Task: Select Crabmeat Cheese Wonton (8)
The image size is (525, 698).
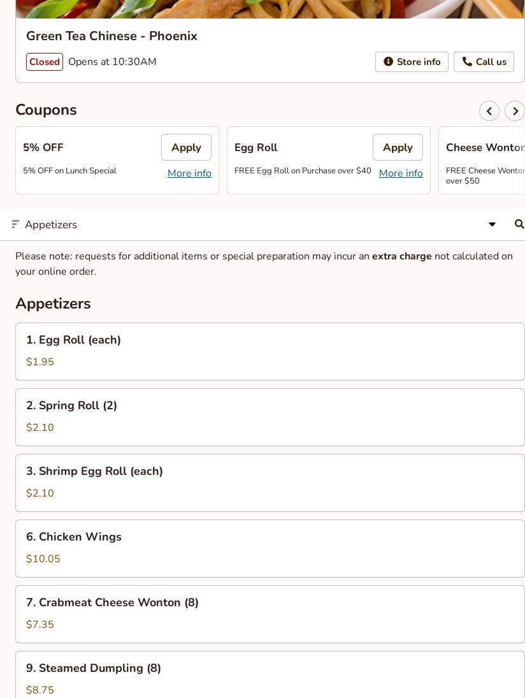Action: pos(270,614)
